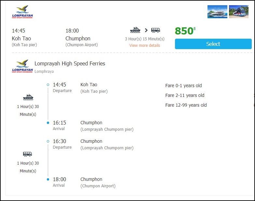Click the Lomphraya operator subtitle
The height and width of the screenshot is (201, 255).
point(44,72)
